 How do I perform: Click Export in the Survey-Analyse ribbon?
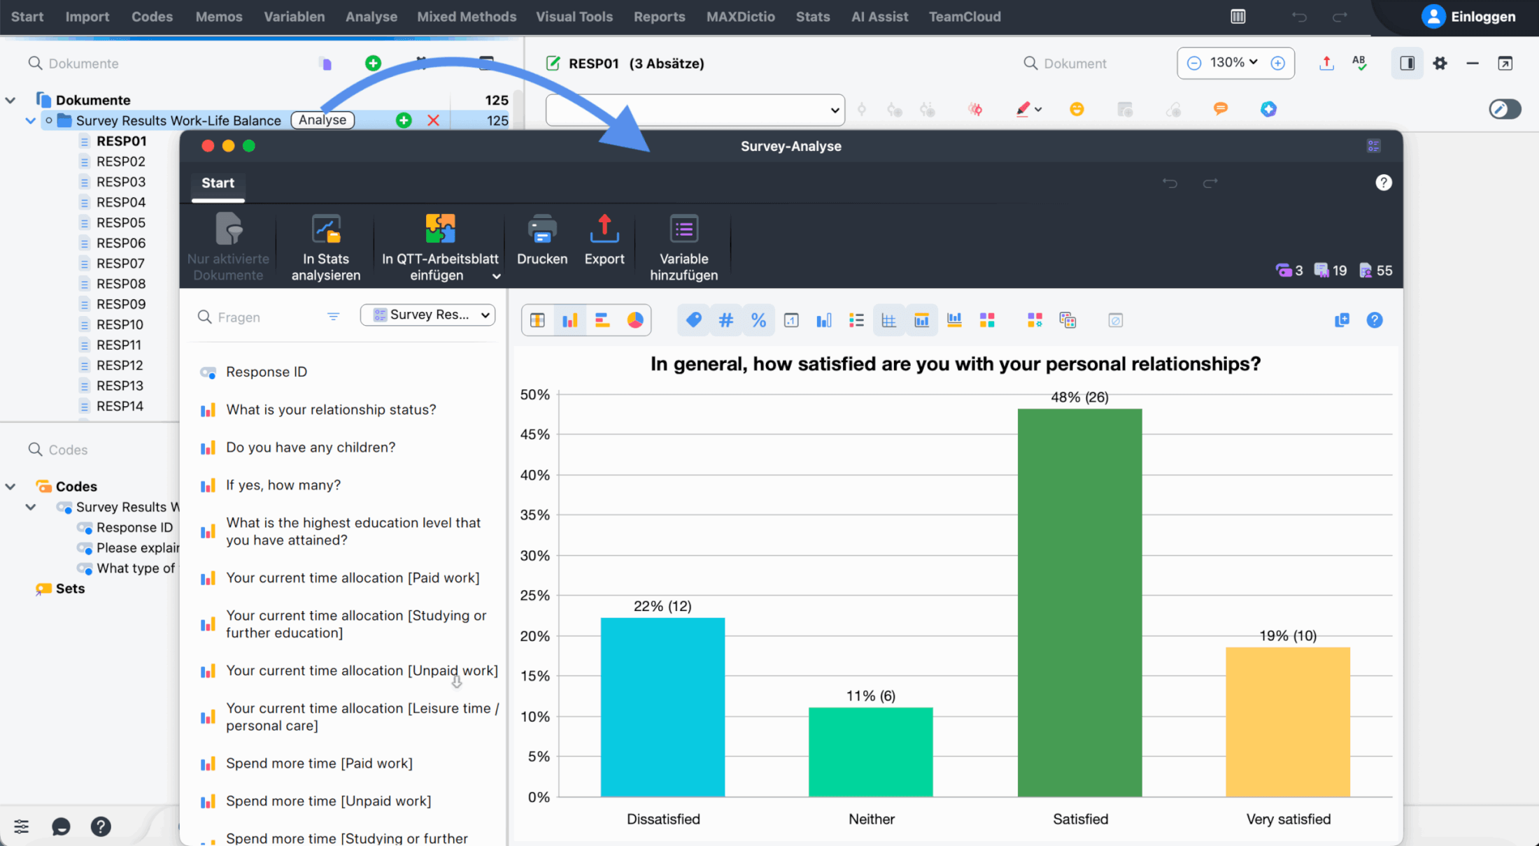(604, 241)
